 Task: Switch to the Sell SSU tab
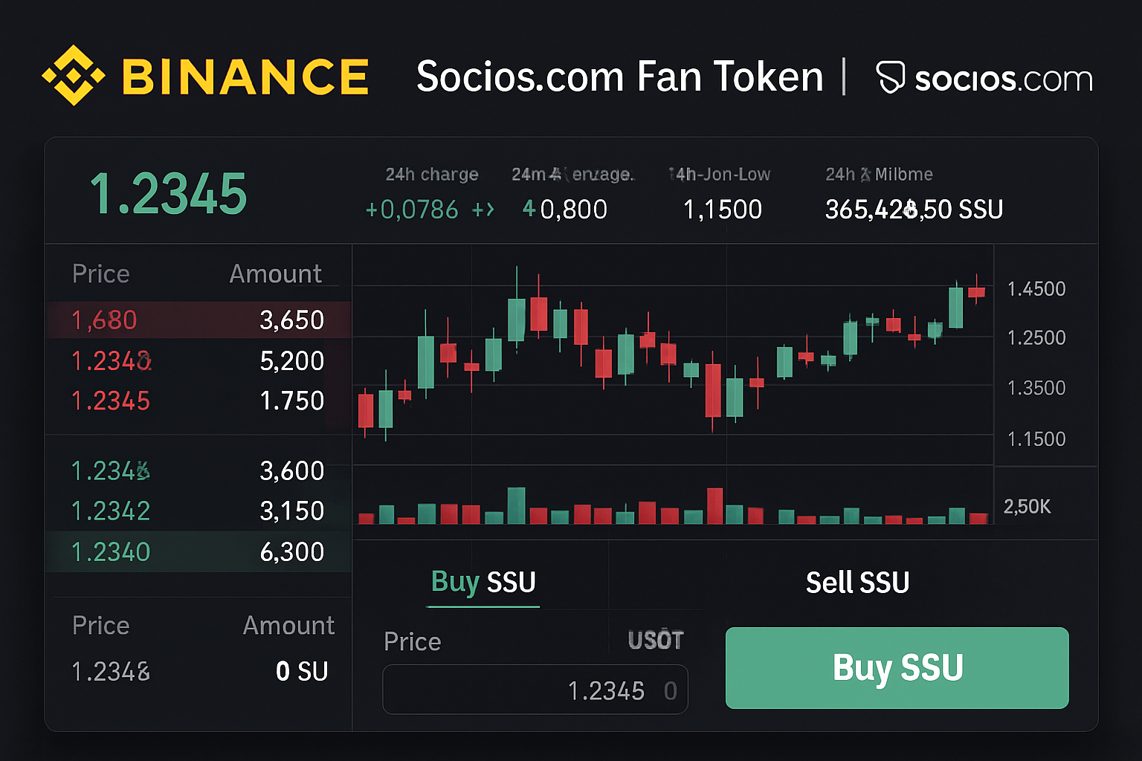(x=857, y=583)
